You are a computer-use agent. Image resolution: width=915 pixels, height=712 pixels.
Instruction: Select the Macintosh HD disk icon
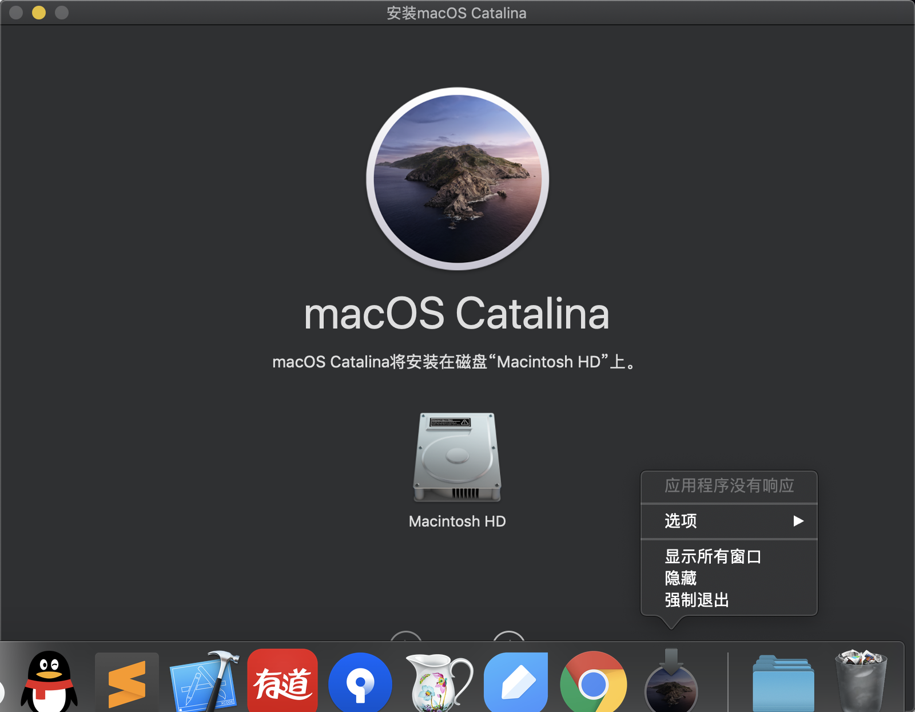point(457,457)
